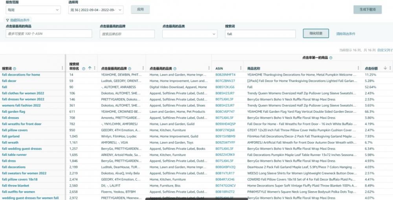Open fall sweaters for women 2022 search term
393x200 pixels.
click(24, 173)
